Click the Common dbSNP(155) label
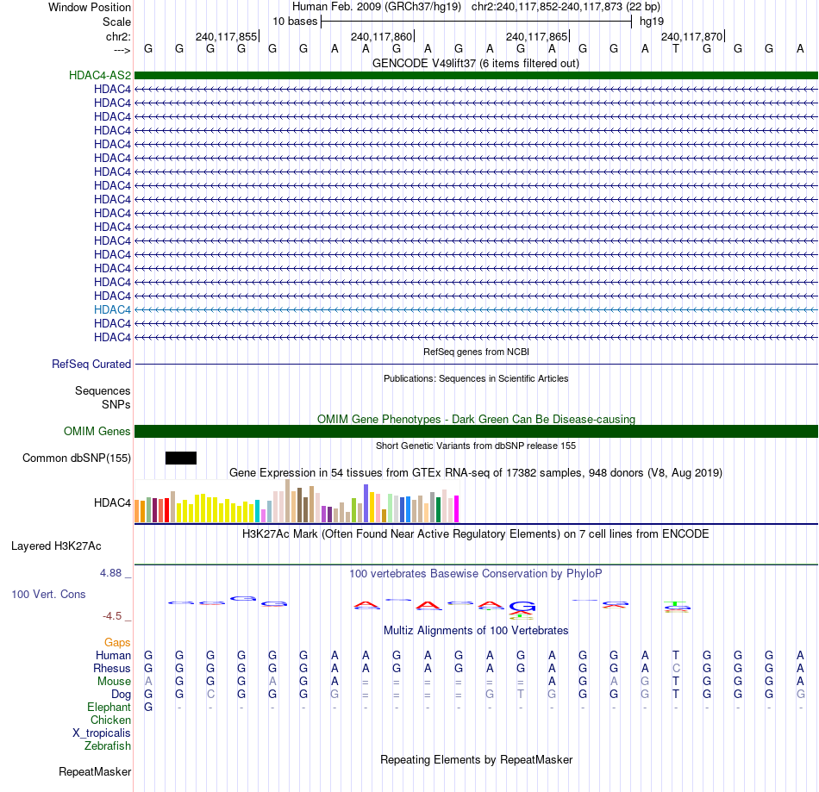 (x=77, y=458)
